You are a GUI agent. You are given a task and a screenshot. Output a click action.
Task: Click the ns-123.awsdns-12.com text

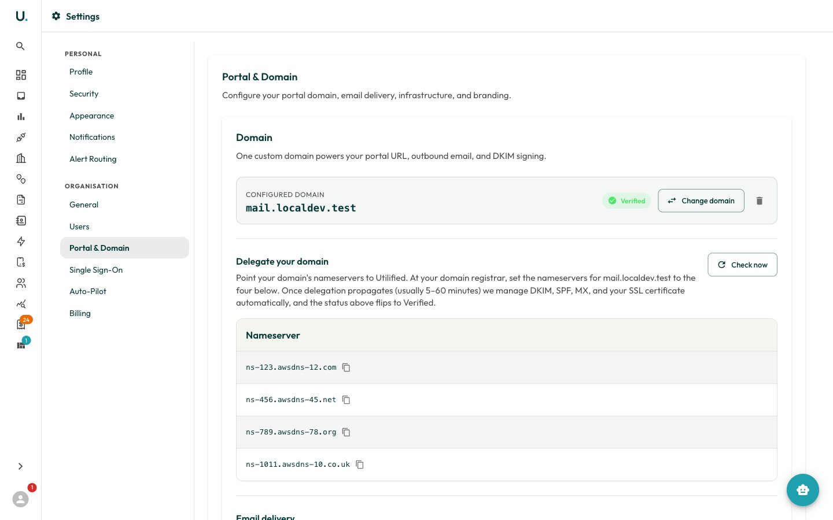(x=291, y=367)
